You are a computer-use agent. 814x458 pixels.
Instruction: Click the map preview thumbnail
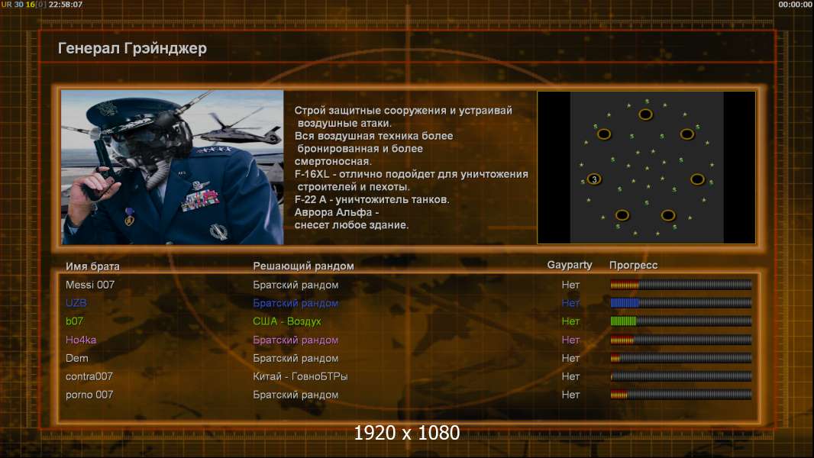[646, 167]
